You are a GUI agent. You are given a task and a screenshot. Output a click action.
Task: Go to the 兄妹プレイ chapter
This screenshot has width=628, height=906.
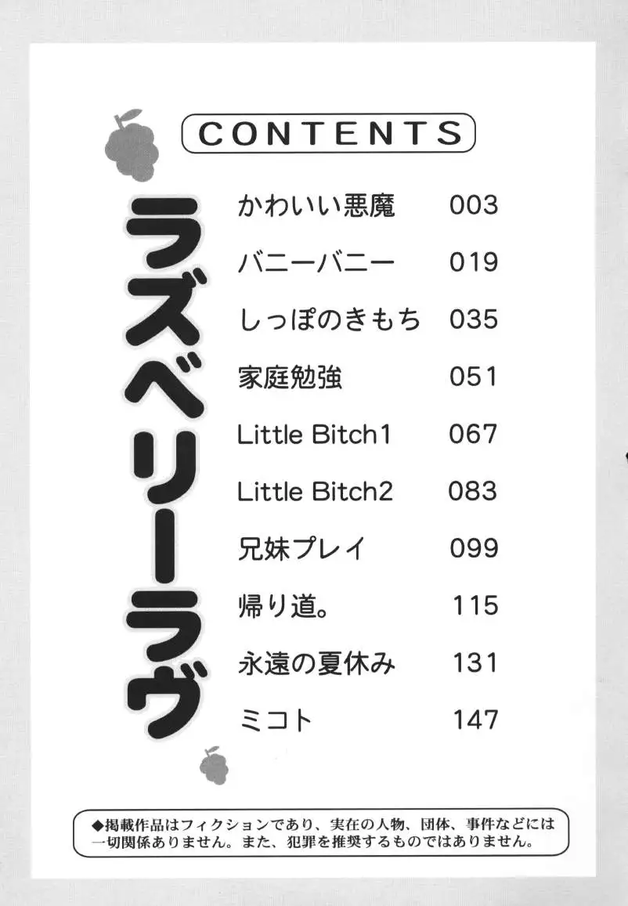click(301, 549)
